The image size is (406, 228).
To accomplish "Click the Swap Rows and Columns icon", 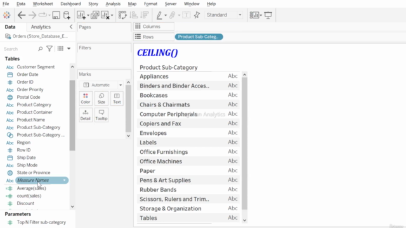I will pyautogui.click(x=122, y=15).
